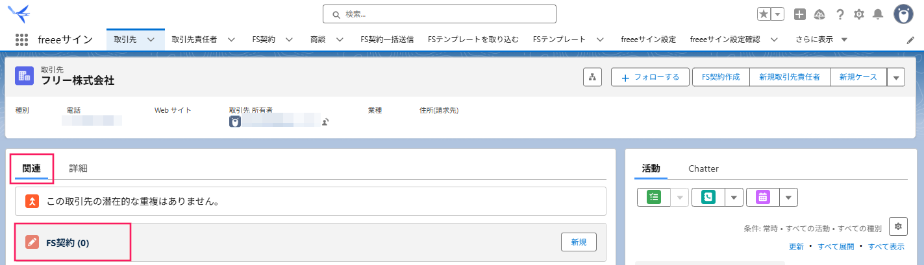
Task: Open the help question mark icon
Action: click(x=840, y=14)
